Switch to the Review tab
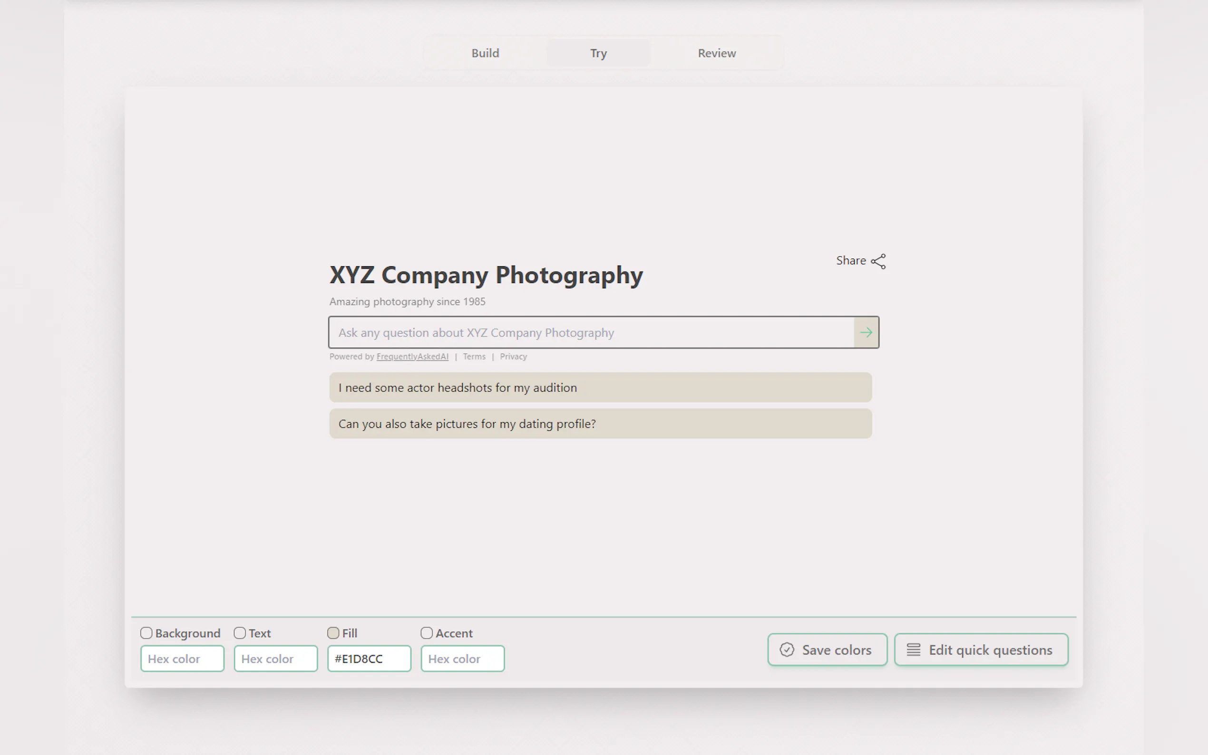Image resolution: width=1208 pixels, height=755 pixels. (717, 53)
